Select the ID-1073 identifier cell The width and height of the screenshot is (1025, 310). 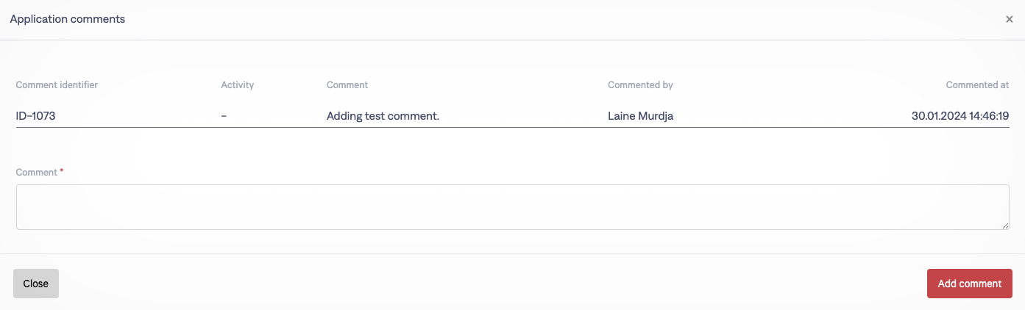click(35, 116)
